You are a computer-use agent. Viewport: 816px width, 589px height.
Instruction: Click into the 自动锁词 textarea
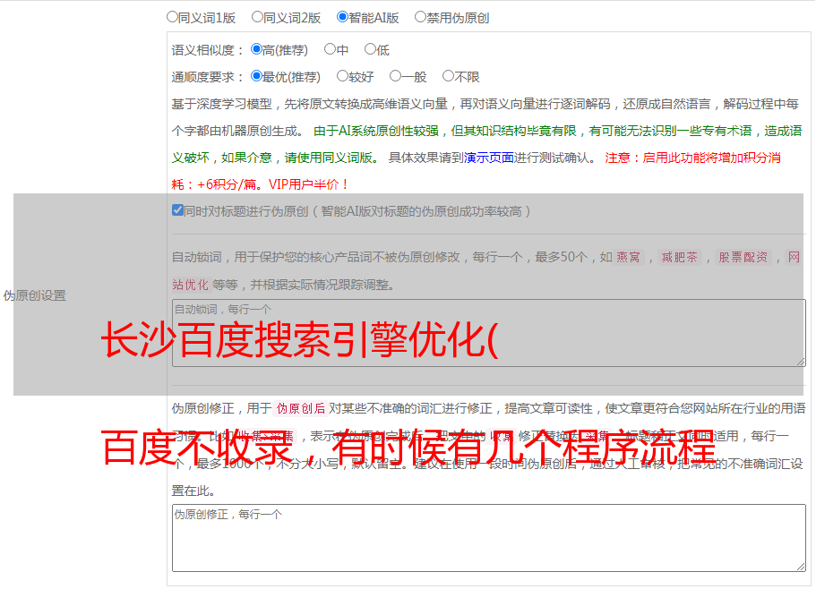pyautogui.click(x=489, y=333)
